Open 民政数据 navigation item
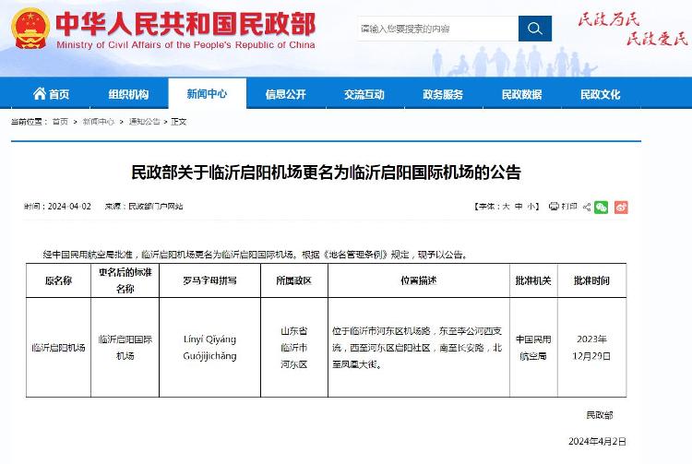Screen dimensions: 692x464 tap(521, 94)
